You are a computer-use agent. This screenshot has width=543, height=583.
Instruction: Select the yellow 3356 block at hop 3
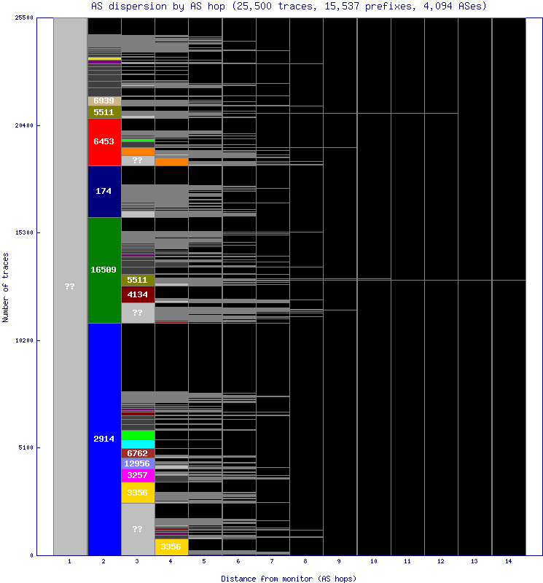click(138, 493)
